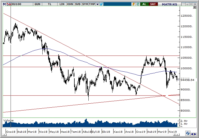This screenshot has height=138, width=199.
Task: Toggle LIN linear scale
Action: [62, 4]
